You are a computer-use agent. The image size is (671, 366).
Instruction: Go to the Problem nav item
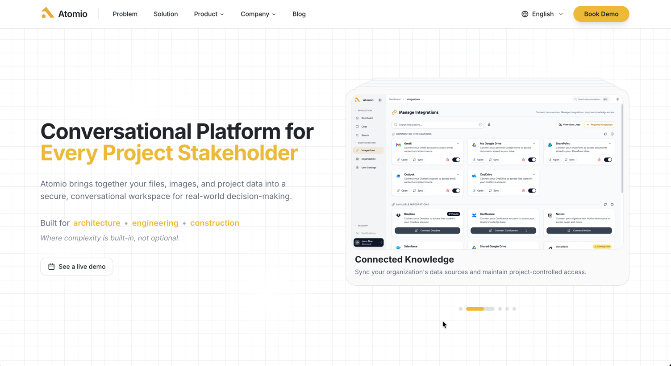pyautogui.click(x=125, y=14)
